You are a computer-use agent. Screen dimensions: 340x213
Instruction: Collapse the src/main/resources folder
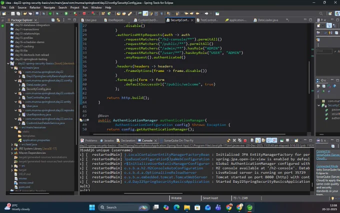click(x=12, y=127)
